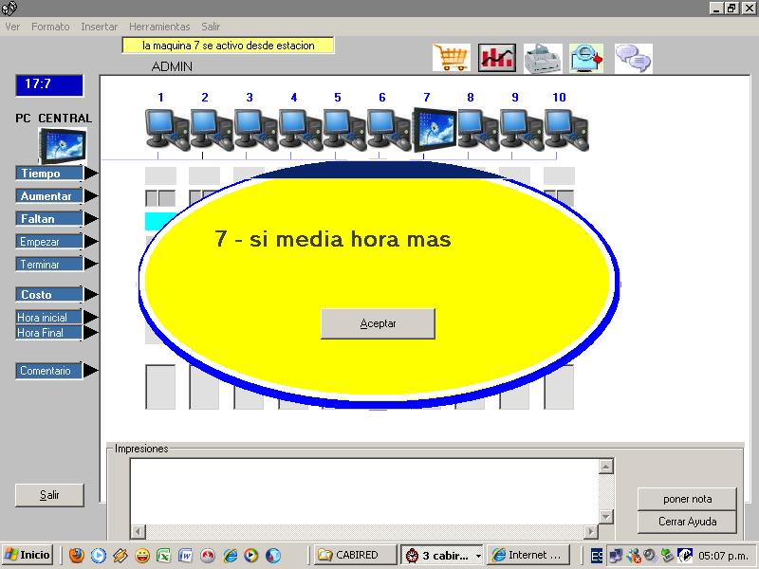
Task: Click the Tiempo button
Action: click(x=49, y=174)
